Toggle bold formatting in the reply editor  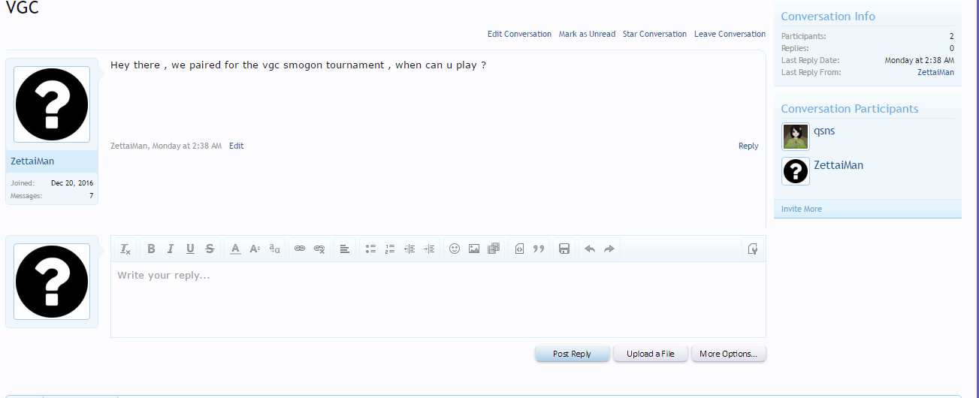tap(151, 249)
